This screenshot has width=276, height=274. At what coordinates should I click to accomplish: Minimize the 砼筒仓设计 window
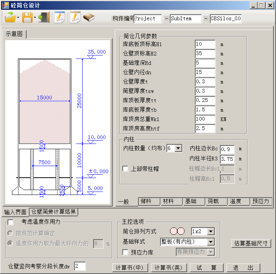pos(253,6)
